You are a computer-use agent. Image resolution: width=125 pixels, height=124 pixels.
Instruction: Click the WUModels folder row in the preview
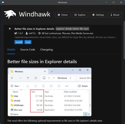49,105
